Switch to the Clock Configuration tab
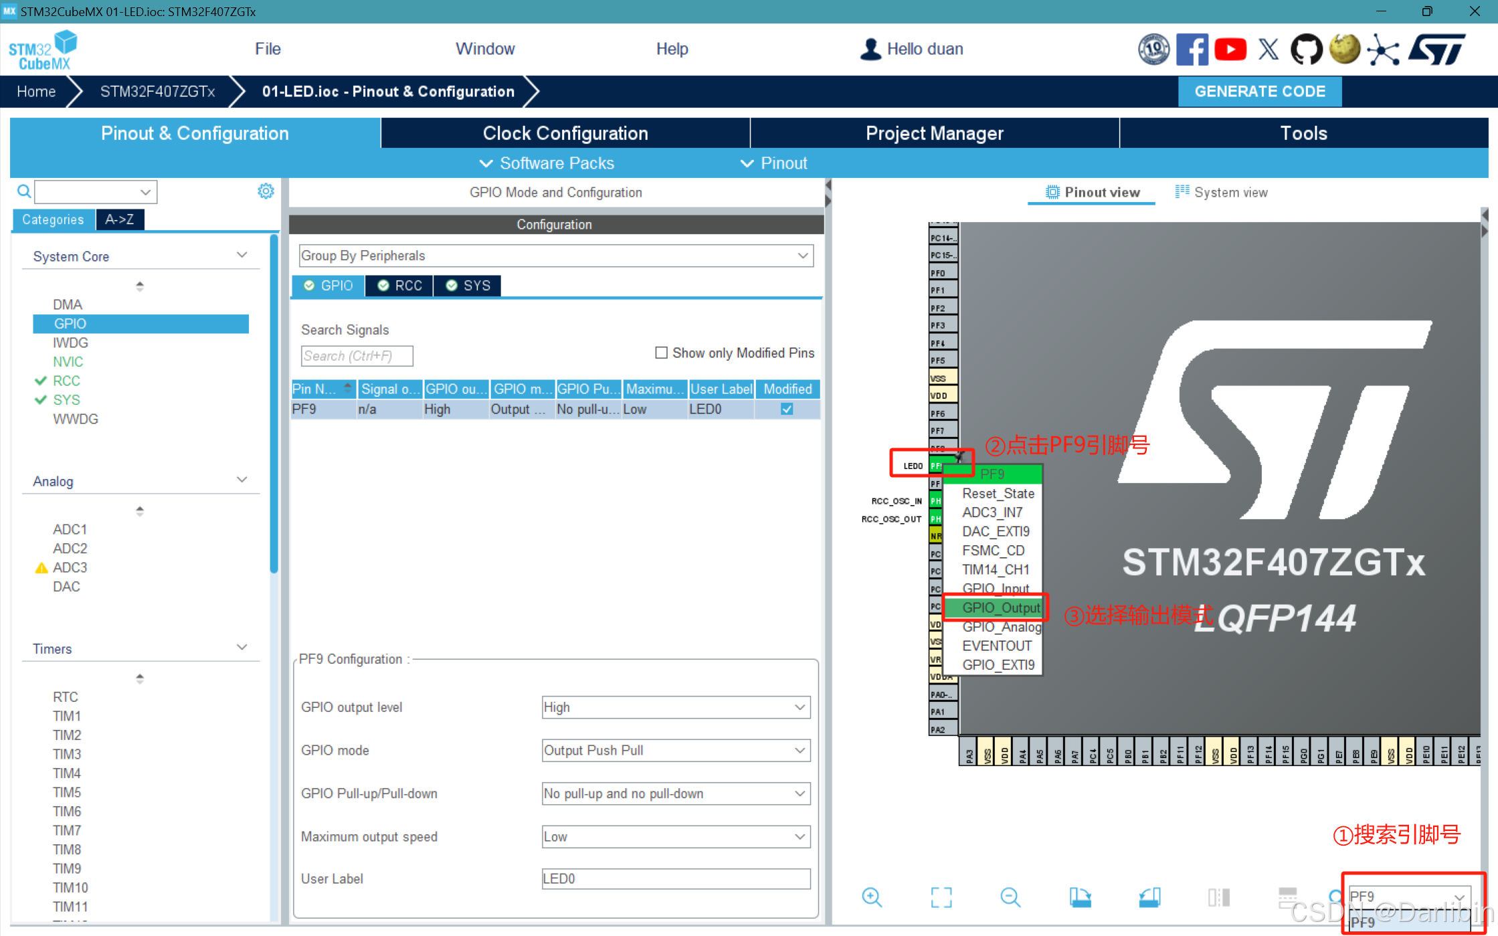The height and width of the screenshot is (936, 1498). pos(565,132)
